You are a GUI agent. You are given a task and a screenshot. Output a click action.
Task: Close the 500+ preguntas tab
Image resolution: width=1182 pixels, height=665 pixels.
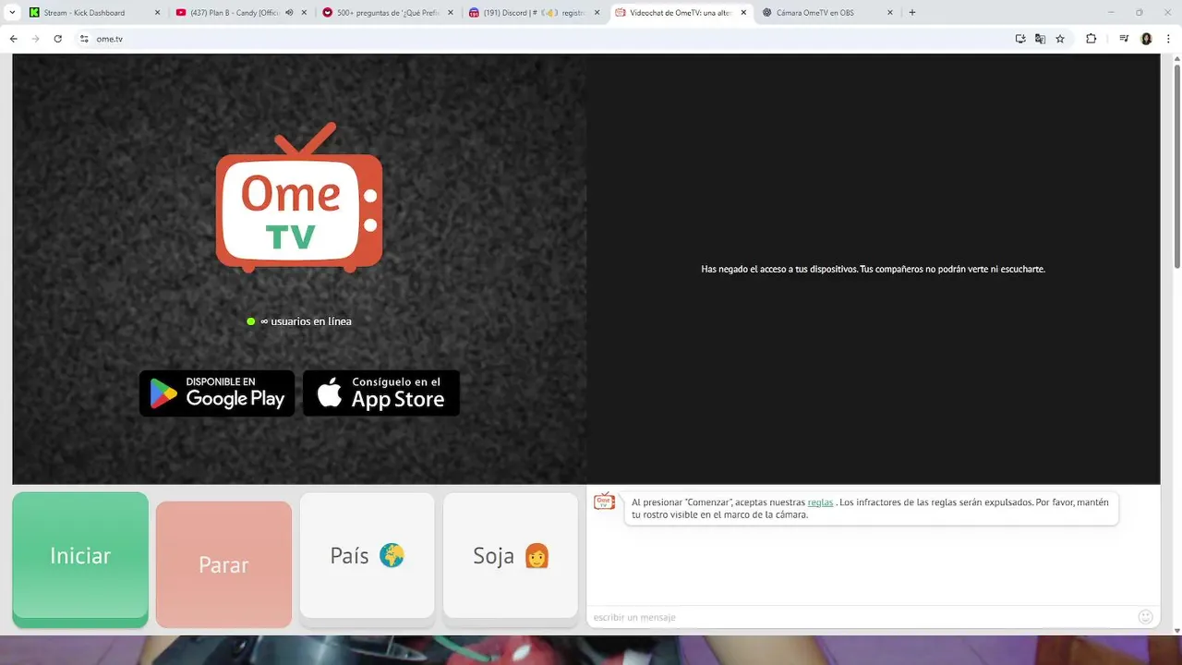tap(451, 13)
